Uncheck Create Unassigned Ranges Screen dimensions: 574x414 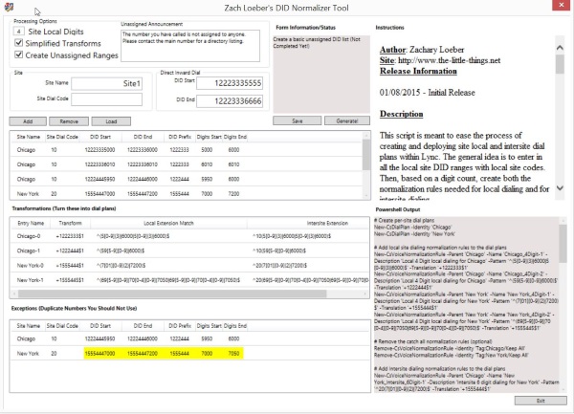[19, 56]
